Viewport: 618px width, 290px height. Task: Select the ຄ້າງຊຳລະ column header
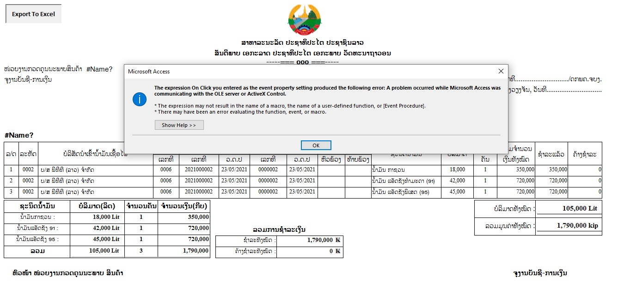click(x=585, y=153)
